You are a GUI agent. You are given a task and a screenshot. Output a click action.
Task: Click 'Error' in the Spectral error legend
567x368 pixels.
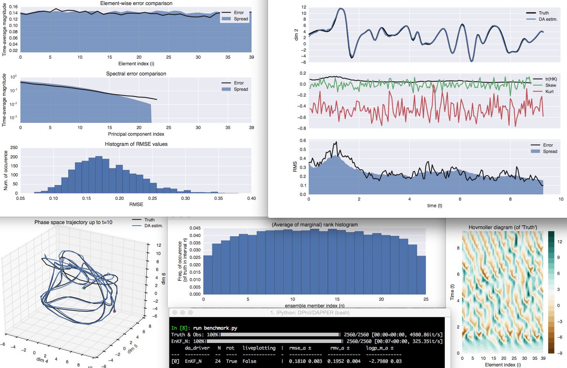point(239,83)
